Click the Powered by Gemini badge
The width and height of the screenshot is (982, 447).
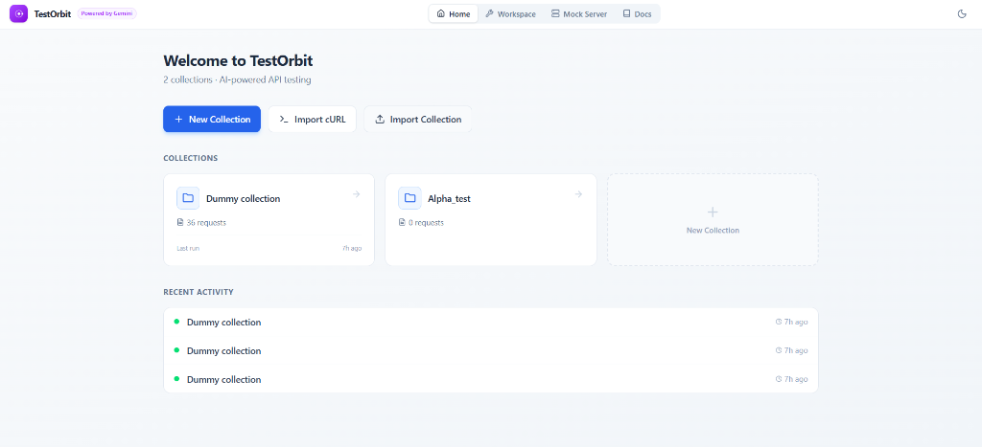[x=106, y=13]
